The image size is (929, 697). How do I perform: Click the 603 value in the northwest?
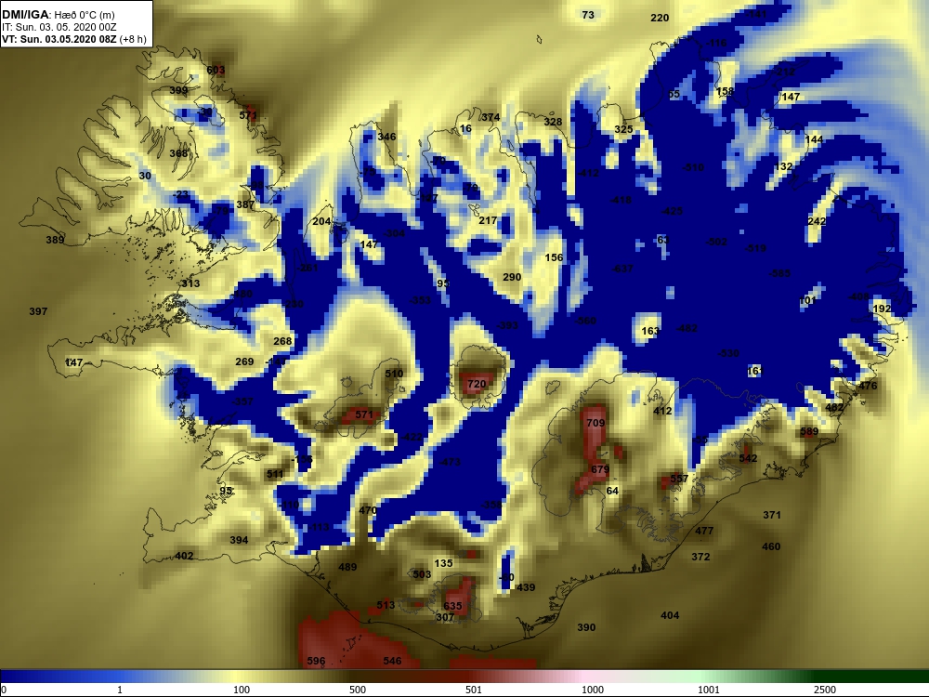[x=216, y=70]
